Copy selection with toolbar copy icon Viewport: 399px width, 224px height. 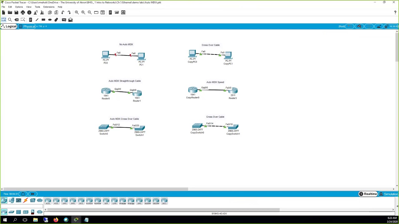tap(50, 12)
